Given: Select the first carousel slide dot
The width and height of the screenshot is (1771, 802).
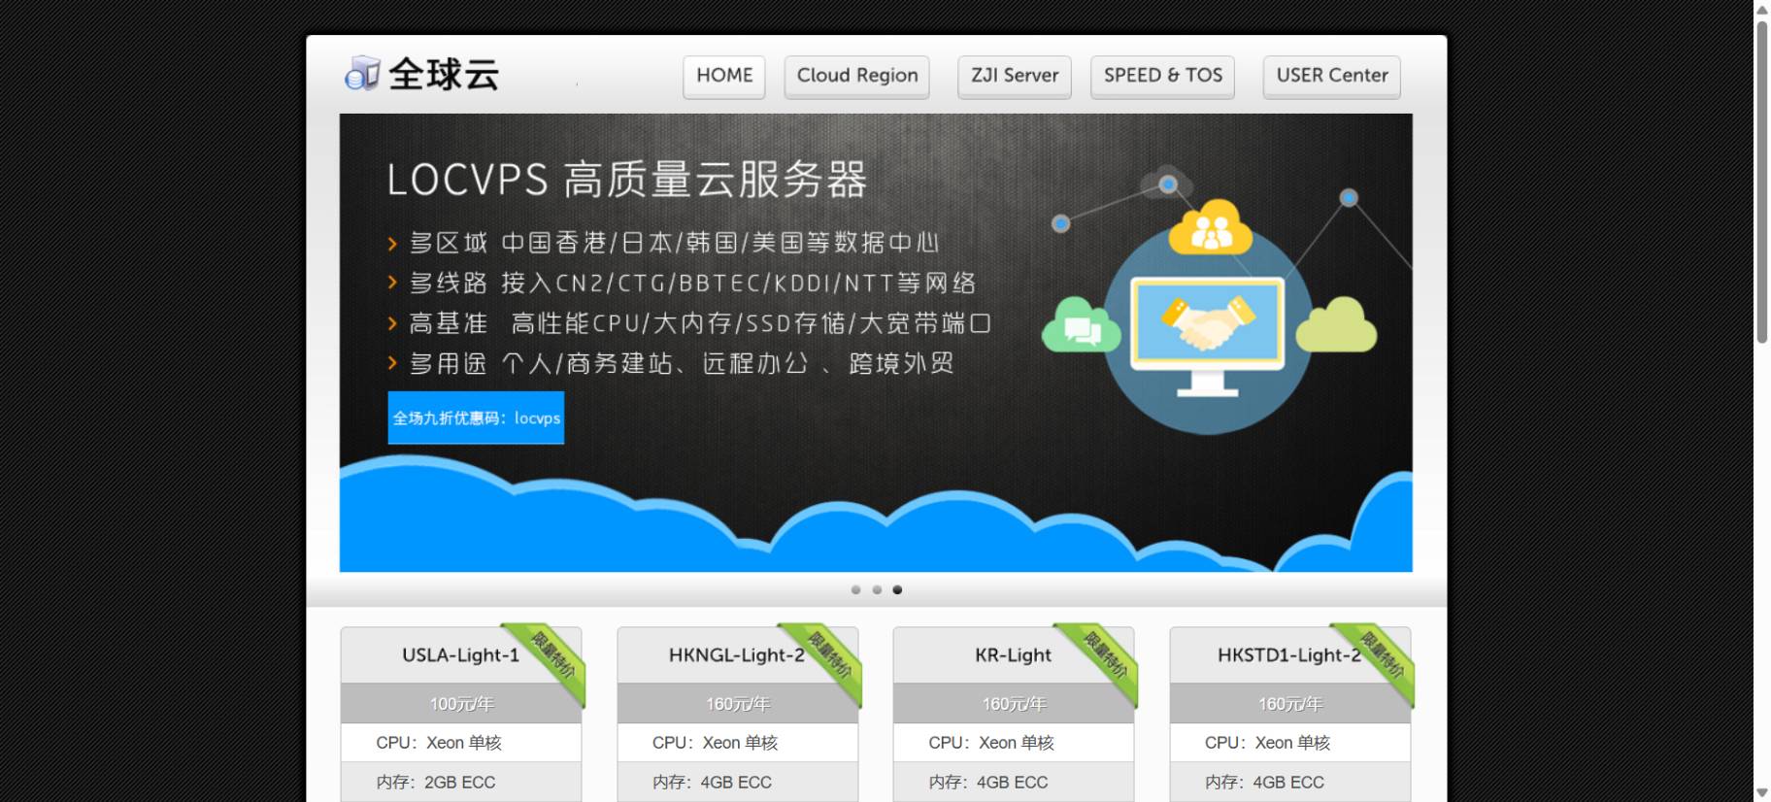Looking at the screenshot, I should click(x=855, y=589).
